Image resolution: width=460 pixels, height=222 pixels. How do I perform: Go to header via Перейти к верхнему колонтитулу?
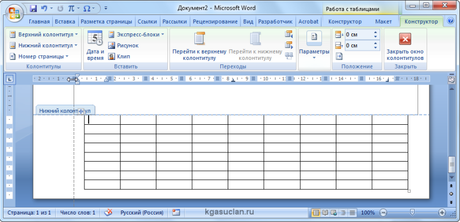coord(199,46)
